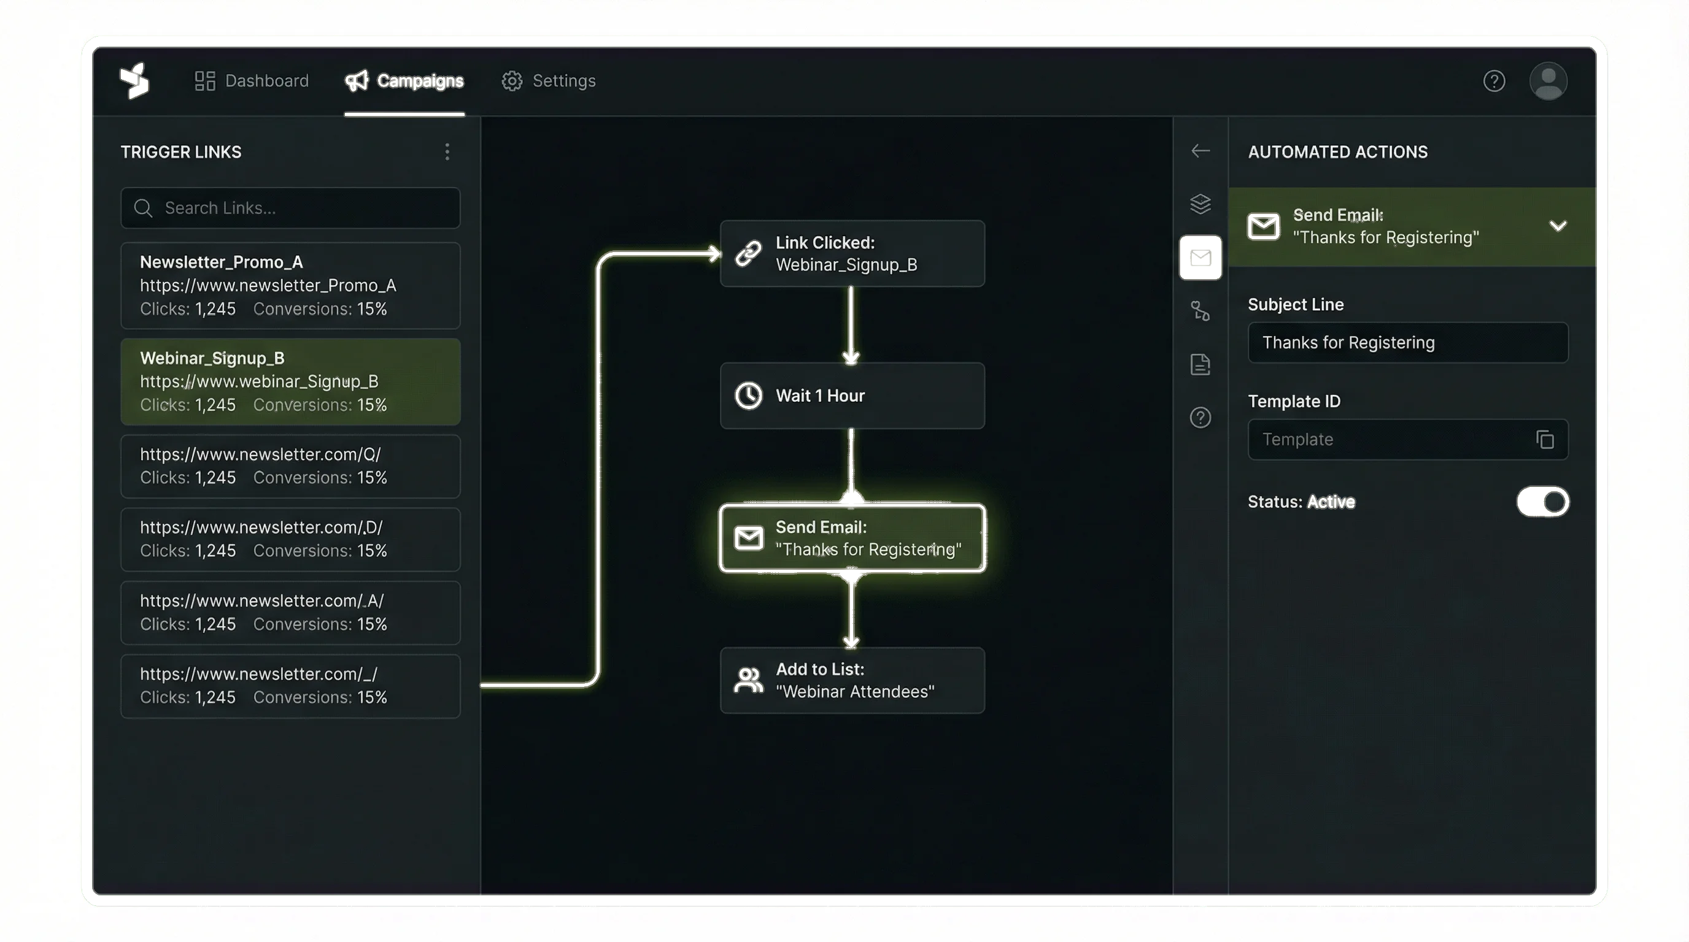This screenshot has height=942, width=1689.
Task: Open the user profile avatar
Action: [1548, 80]
